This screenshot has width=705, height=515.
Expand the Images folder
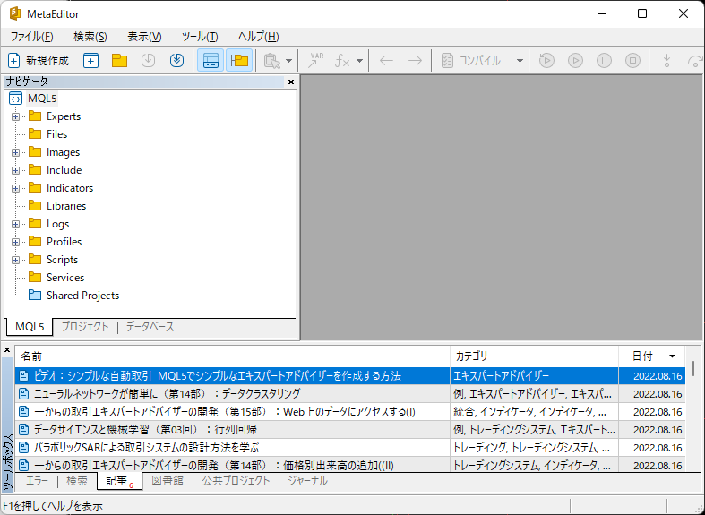(16, 152)
